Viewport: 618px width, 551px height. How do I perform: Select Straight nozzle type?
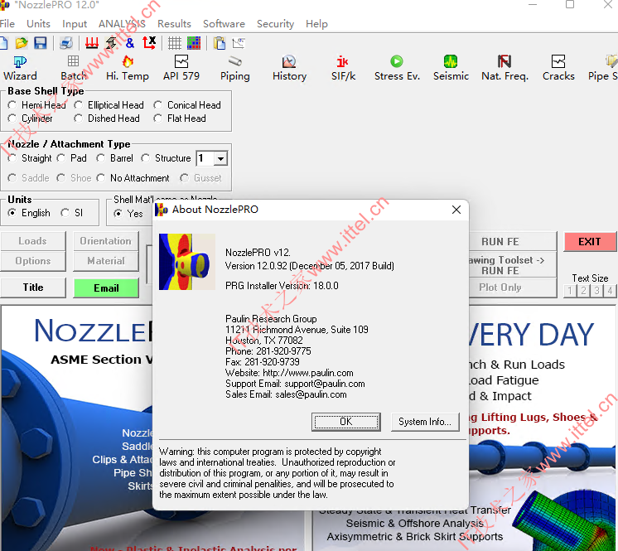(x=30, y=158)
